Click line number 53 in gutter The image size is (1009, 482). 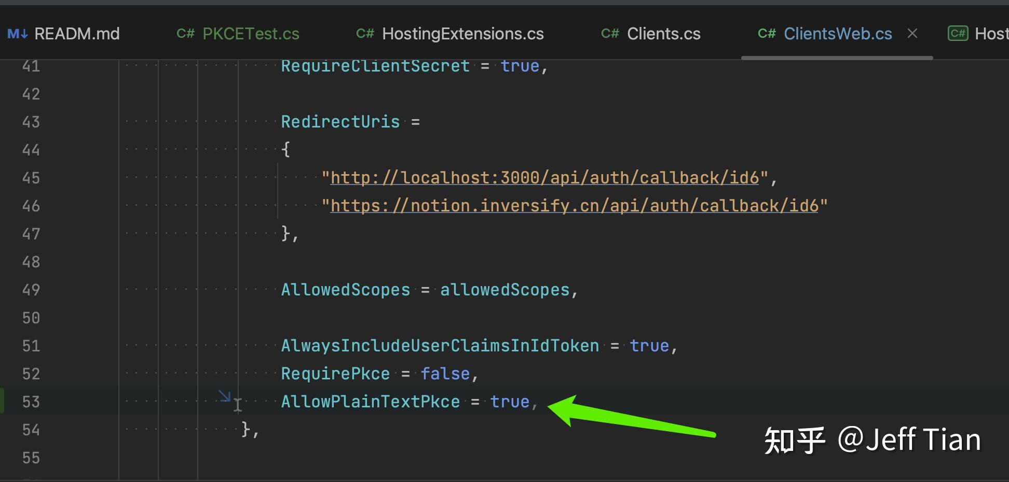click(31, 402)
